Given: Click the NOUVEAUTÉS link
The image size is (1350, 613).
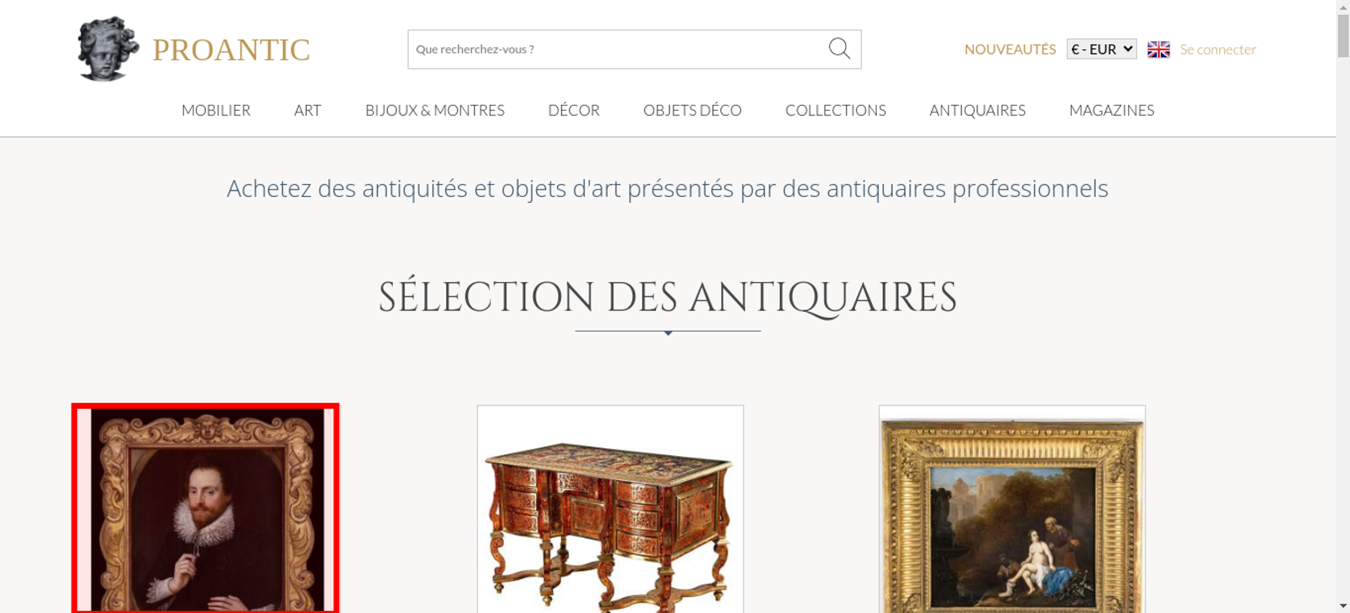Looking at the screenshot, I should pos(1010,49).
